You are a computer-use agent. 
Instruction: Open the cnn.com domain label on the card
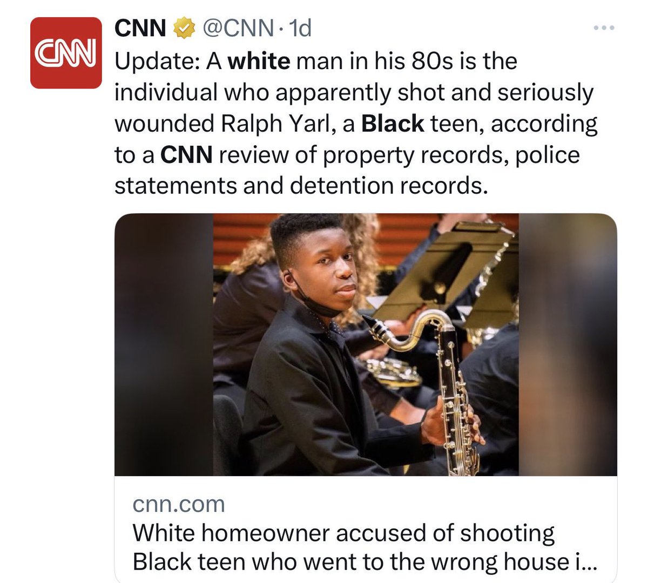(x=179, y=504)
